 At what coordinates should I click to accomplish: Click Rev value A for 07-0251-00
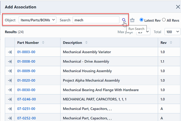[162, 109]
